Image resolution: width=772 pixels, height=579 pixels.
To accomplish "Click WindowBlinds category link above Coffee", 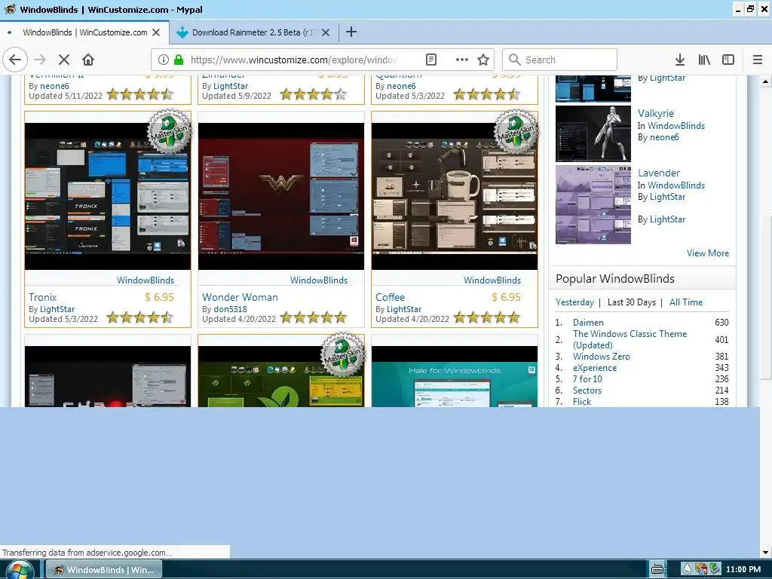I will (492, 280).
